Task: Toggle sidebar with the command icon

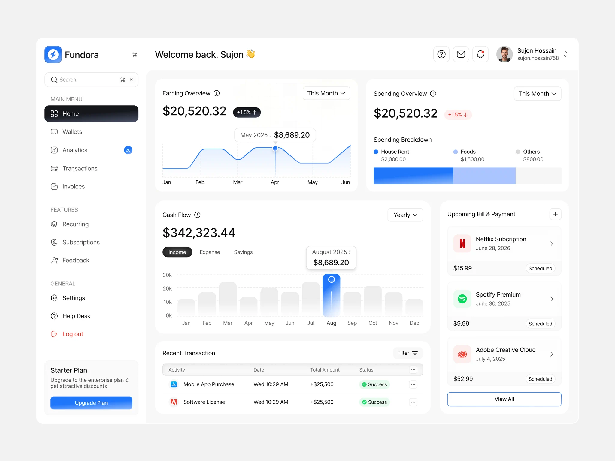Action: coord(135,55)
